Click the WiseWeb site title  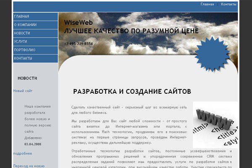[x=79, y=23]
